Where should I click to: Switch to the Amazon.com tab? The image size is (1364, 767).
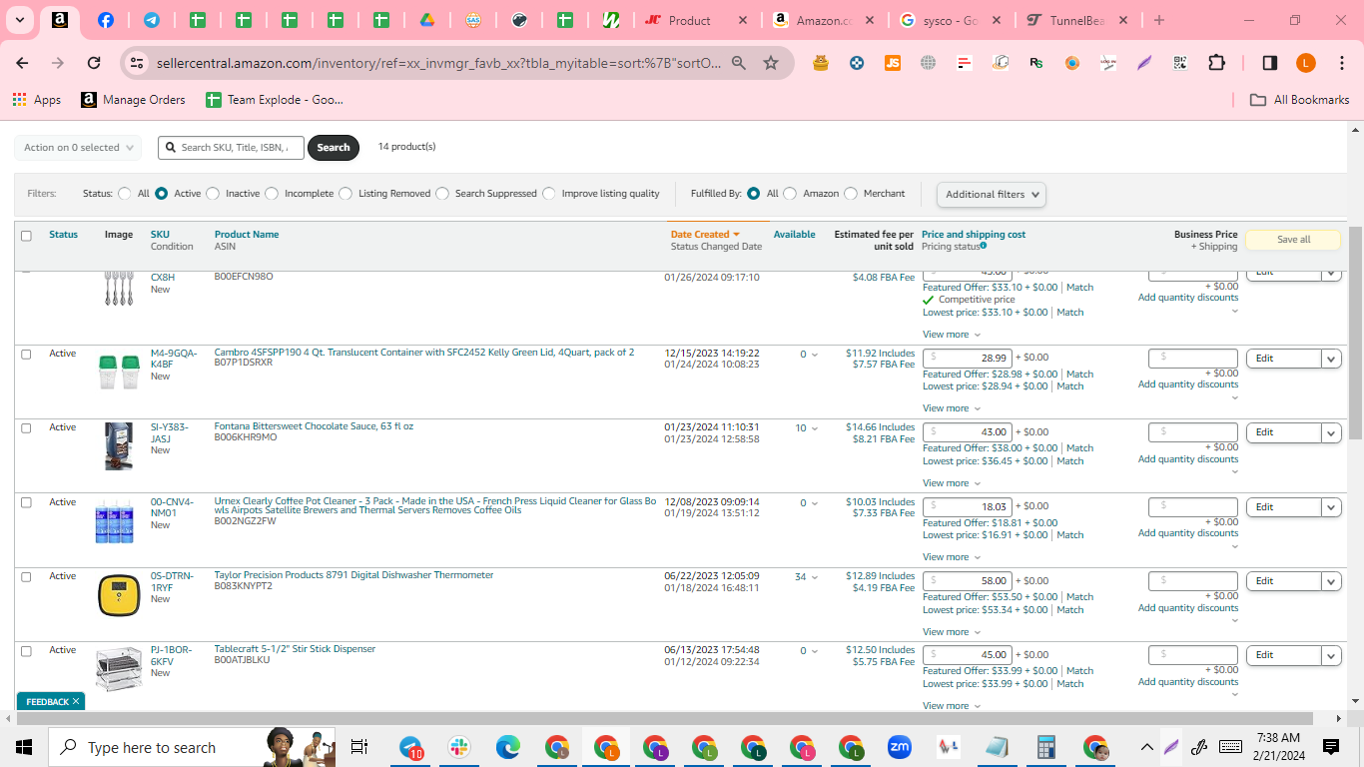pyautogui.click(x=825, y=20)
